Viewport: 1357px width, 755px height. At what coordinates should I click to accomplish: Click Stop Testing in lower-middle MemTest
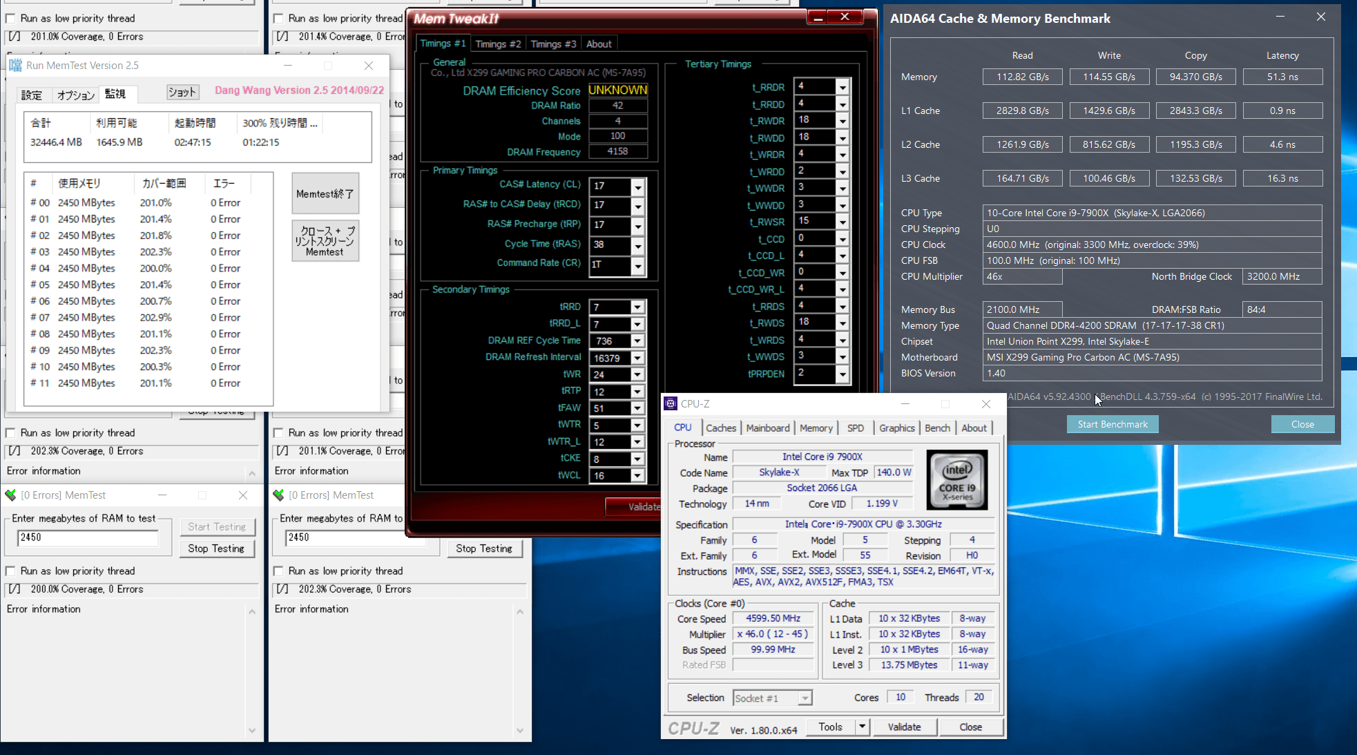[x=484, y=548]
